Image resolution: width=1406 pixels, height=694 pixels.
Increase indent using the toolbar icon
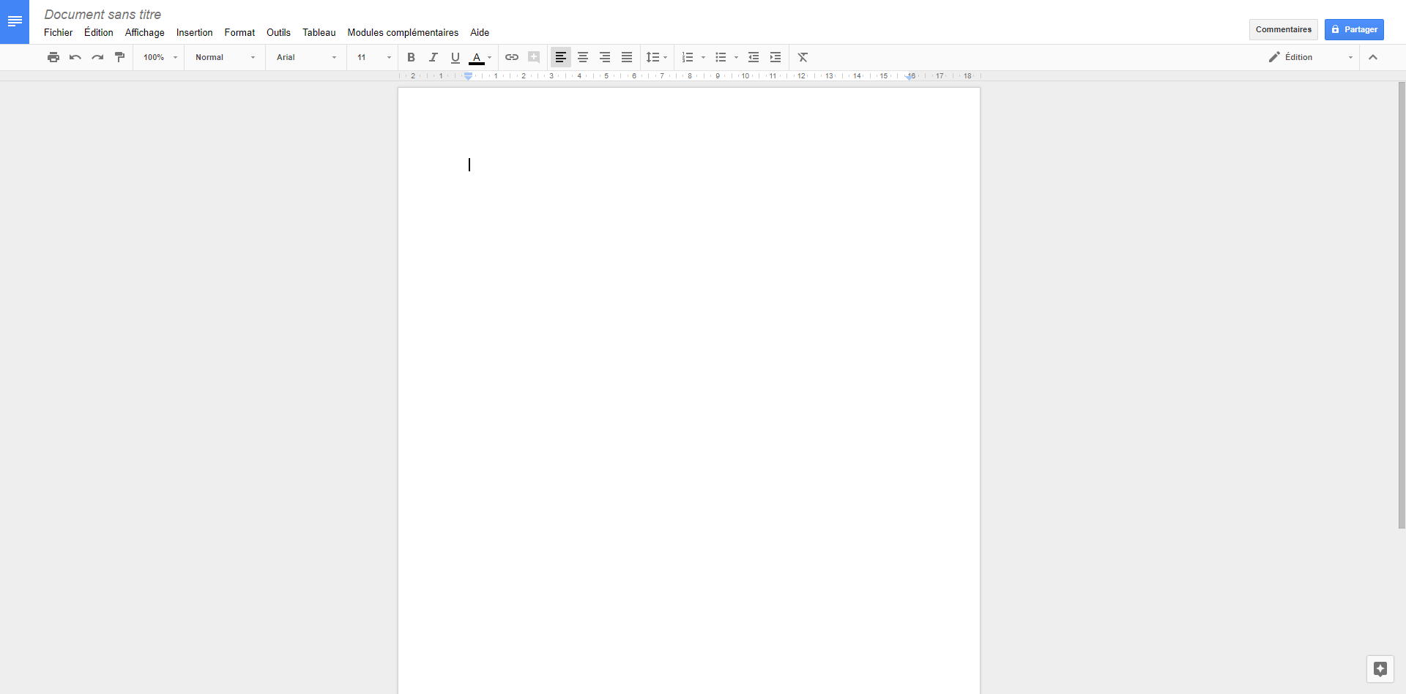[x=775, y=57]
